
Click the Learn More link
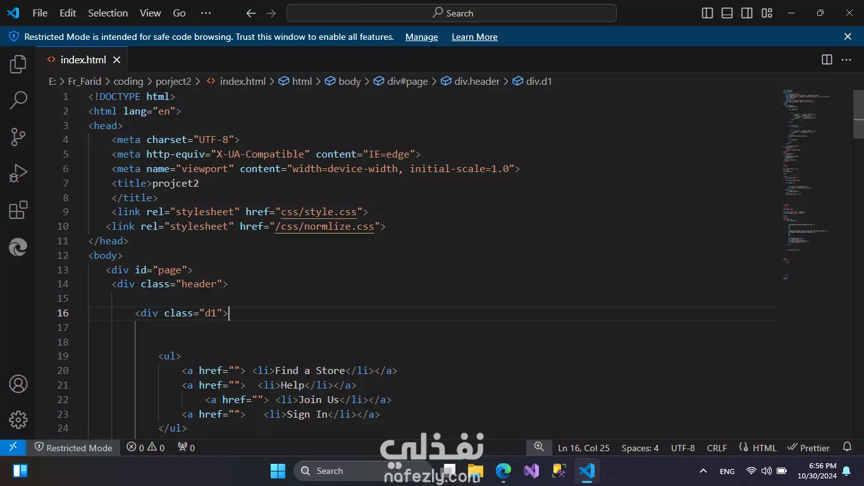point(474,37)
